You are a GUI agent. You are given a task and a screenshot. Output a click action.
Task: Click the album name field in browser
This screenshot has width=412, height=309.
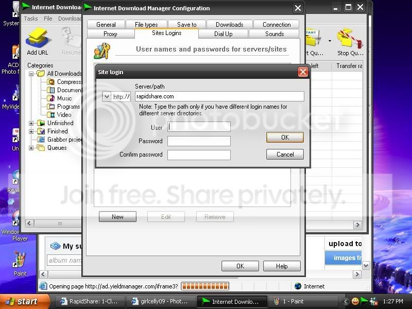64,260
